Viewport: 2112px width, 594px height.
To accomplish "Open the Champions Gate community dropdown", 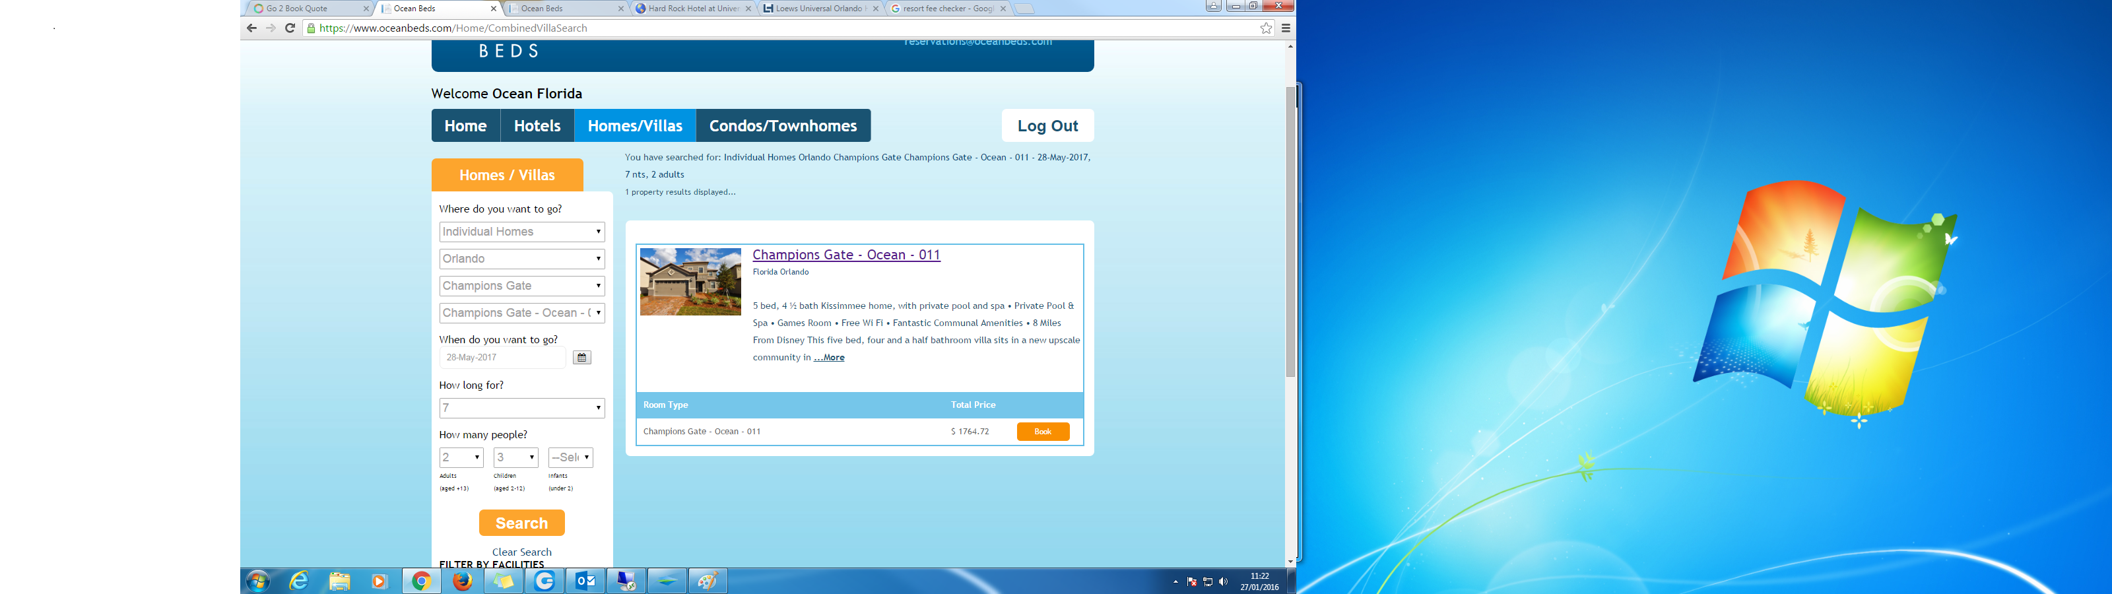I will [522, 286].
